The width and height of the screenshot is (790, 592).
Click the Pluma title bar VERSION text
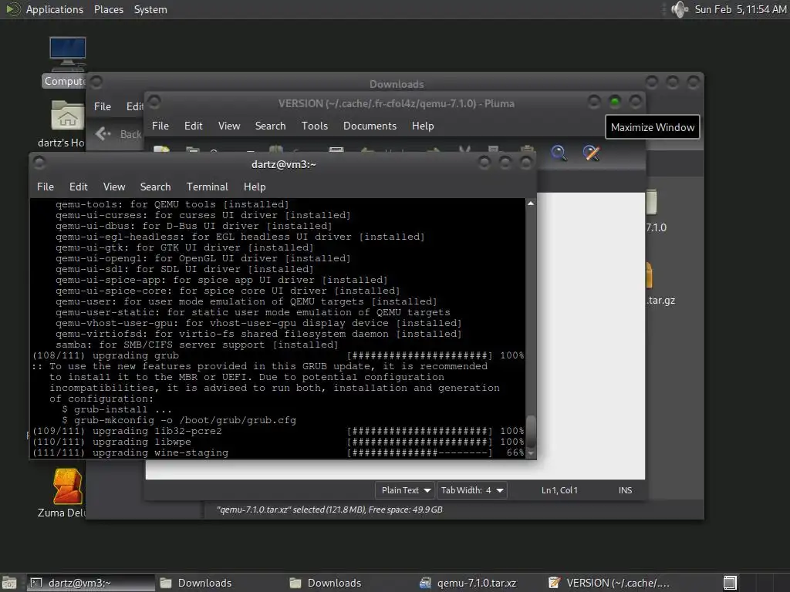click(x=397, y=104)
